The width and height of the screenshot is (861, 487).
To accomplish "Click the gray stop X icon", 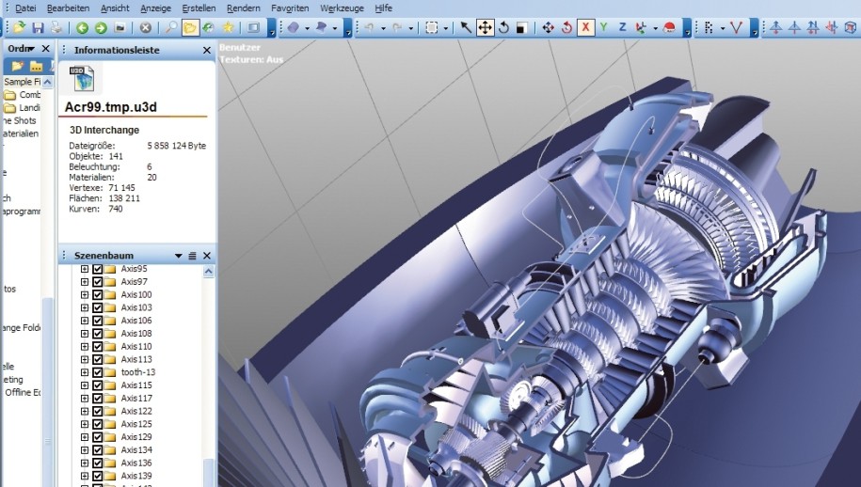I will 146,28.
